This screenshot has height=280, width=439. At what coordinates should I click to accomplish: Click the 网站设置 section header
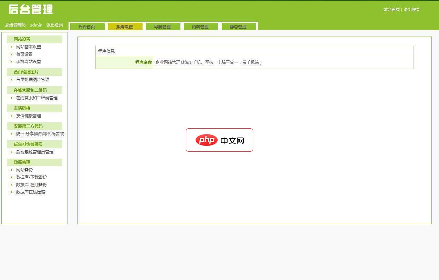(34, 39)
